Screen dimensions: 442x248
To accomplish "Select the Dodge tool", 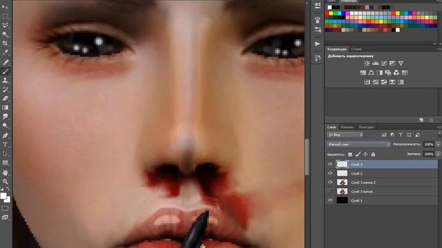I will point(5,125).
